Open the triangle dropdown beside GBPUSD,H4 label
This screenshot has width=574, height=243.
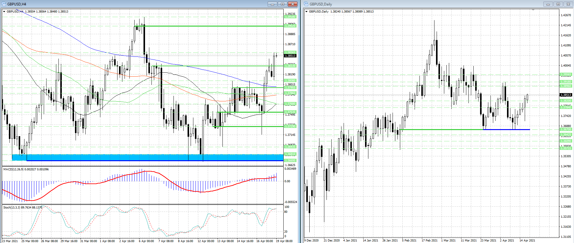pos(4,12)
